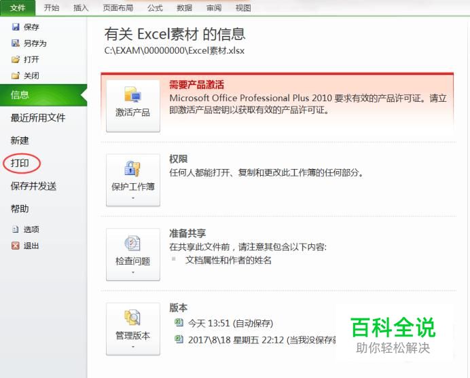Click the 检查问题 button label
The width and height of the screenshot is (470, 378).
click(x=133, y=261)
